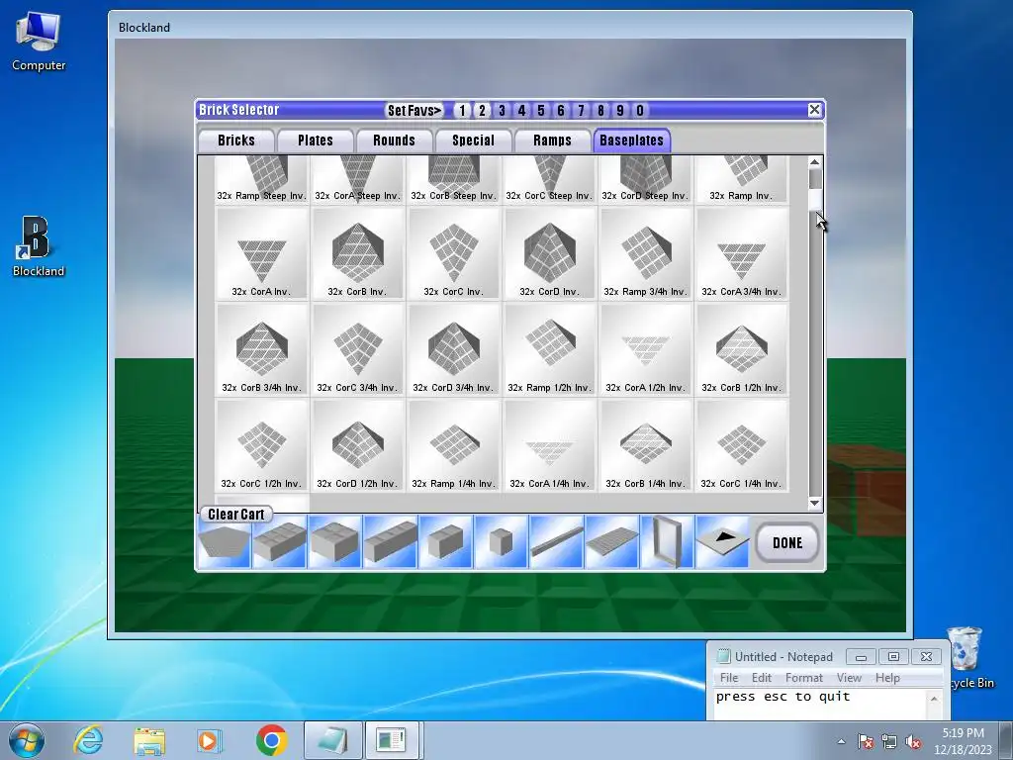
Task: Choose the 32x CorB 1/2h Inv. brick
Action: (x=741, y=349)
